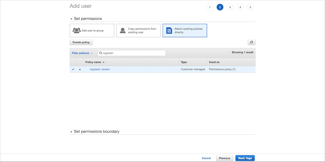This screenshot has height=162, width=325.
Task: Click the search magnifier icon in the filter box
Action: (100, 53)
